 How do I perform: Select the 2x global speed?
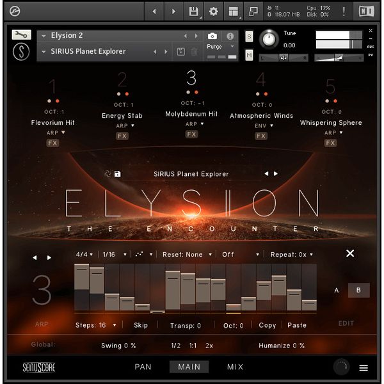coord(209,346)
